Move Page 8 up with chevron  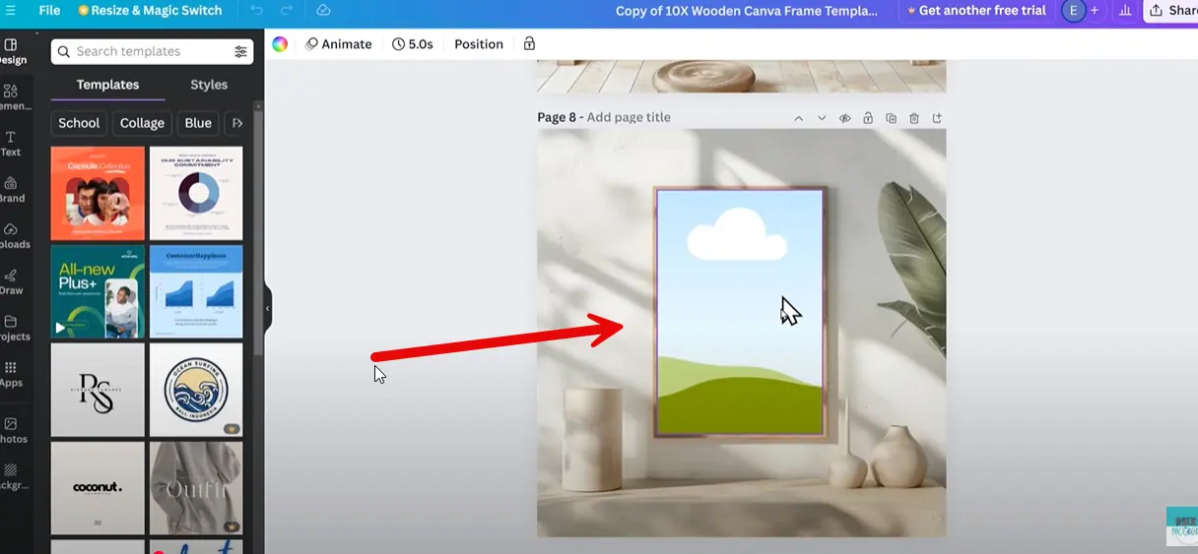tap(798, 118)
